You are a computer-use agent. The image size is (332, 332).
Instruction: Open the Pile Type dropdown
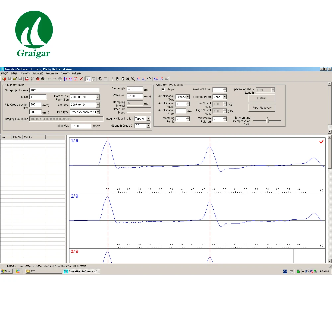[x=98, y=112]
